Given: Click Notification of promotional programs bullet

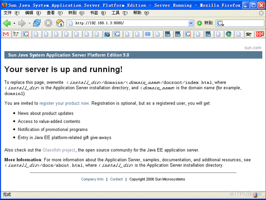Looking at the screenshot, I should pyautogui.click(x=53, y=129).
